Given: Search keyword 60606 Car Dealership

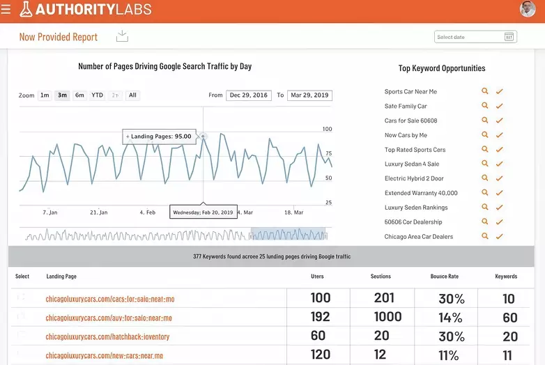Looking at the screenshot, I should coord(485,222).
